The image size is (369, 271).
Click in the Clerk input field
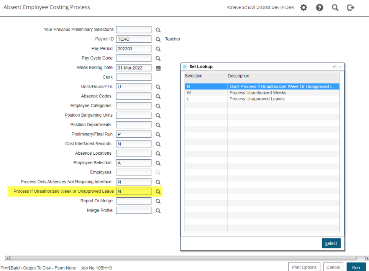(x=134, y=78)
